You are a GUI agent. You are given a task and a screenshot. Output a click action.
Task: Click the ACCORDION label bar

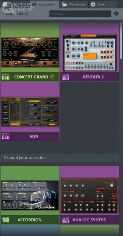click(30, 220)
